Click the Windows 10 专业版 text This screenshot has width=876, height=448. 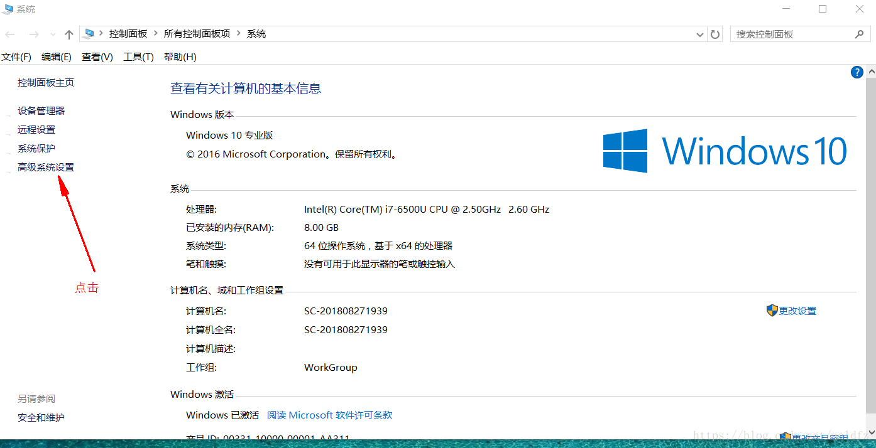tap(229, 136)
